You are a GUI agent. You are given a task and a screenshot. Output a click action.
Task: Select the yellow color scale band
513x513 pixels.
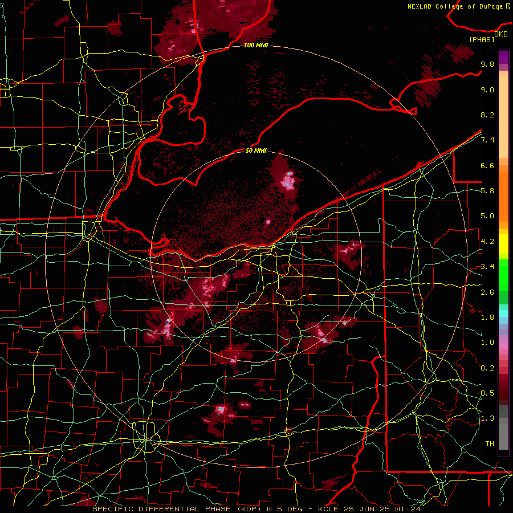pyautogui.click(x=503, y=244)
